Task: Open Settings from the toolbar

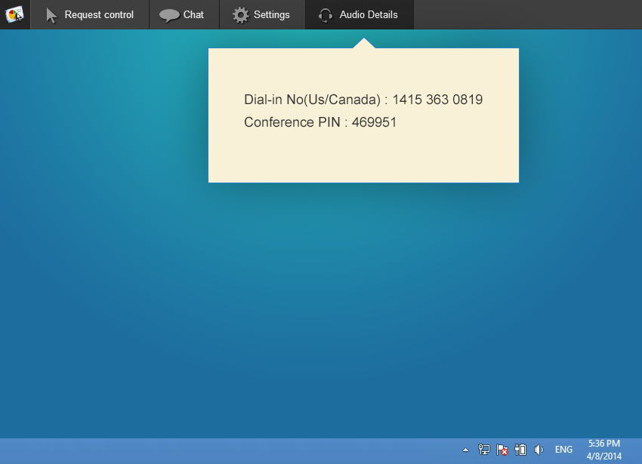Action: (262, 15)
